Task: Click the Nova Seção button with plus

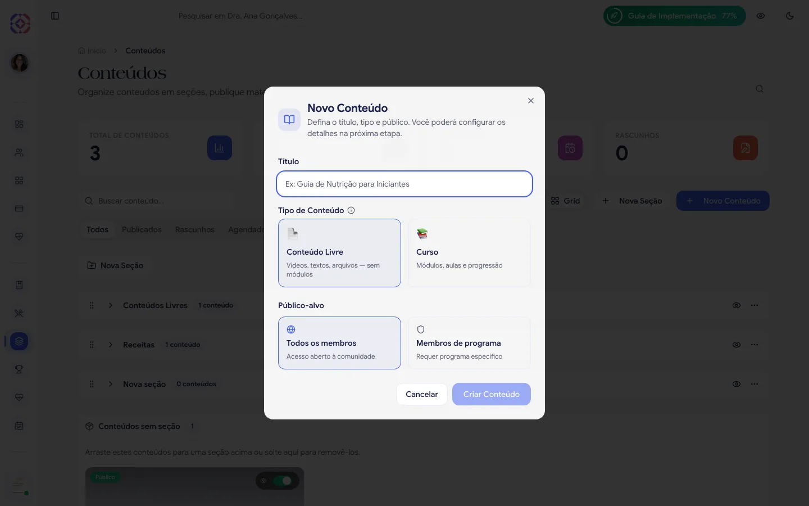Action: click(x=632, y=201)
